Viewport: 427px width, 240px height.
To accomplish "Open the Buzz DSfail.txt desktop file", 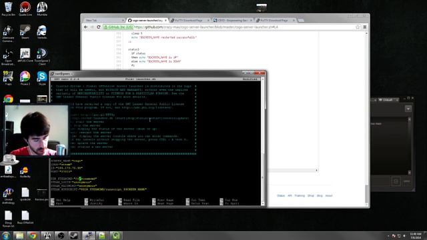I will click(x=25, y=217).
